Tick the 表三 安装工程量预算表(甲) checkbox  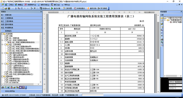[x=8, y=47]
